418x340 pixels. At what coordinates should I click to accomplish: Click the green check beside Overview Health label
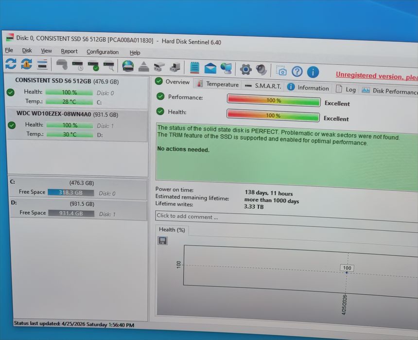(x=160, y=111)
